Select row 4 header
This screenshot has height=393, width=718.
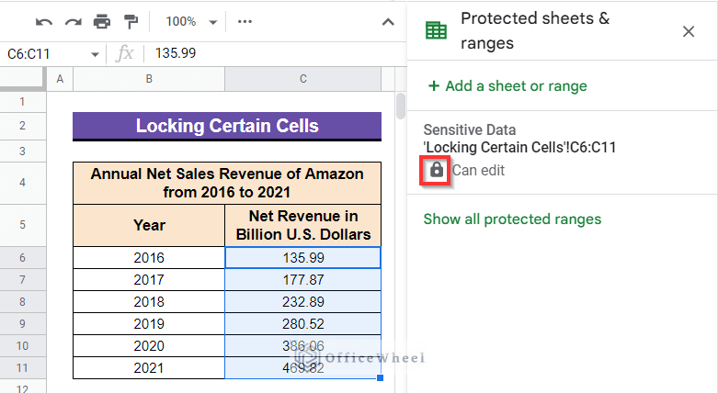pos(22,183)
